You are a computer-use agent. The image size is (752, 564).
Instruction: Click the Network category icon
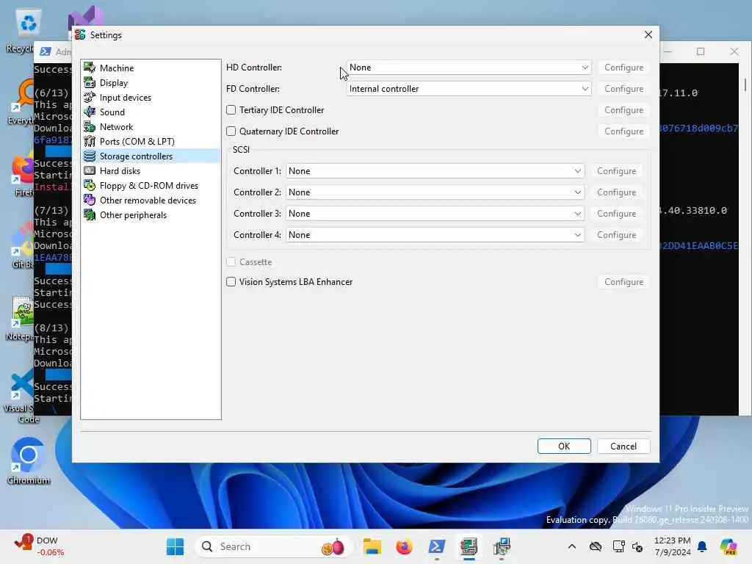90,126
